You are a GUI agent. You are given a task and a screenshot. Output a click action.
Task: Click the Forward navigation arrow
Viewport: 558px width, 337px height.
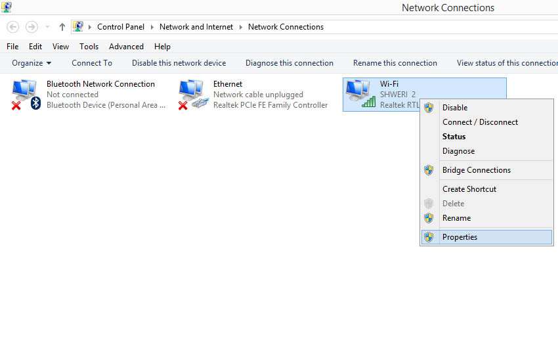[x=32, y=27]
